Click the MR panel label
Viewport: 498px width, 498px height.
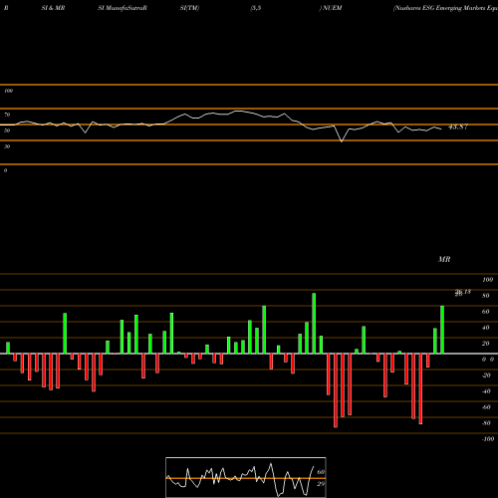(x=444, y=259)
